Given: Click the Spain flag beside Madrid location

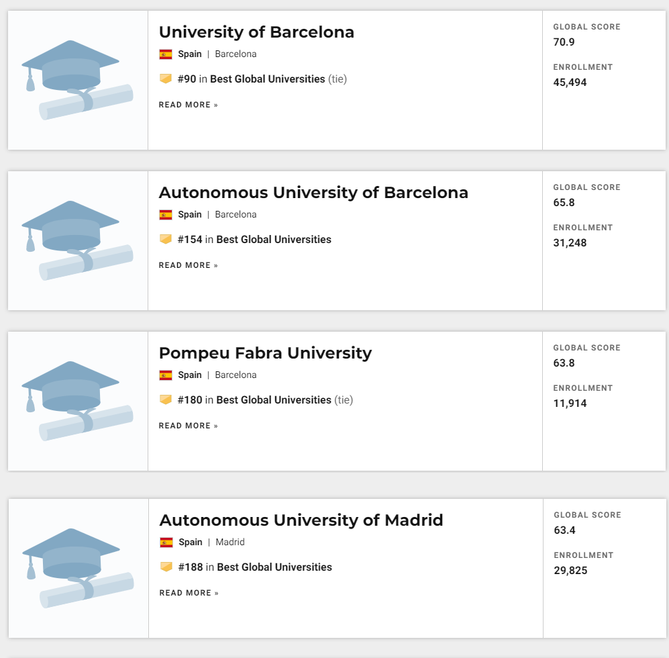Looking at the screenshot, I should pyautogui.click(x=166, y=543).
